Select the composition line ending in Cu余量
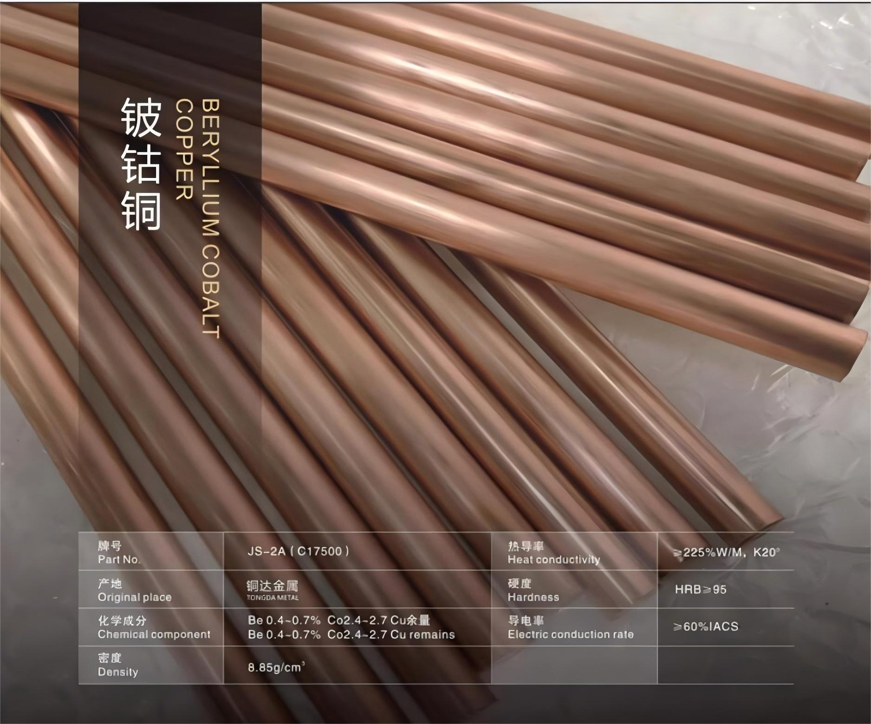Image resolution: width=871 pixels, height=724 pixels. [x=339, y=620]
